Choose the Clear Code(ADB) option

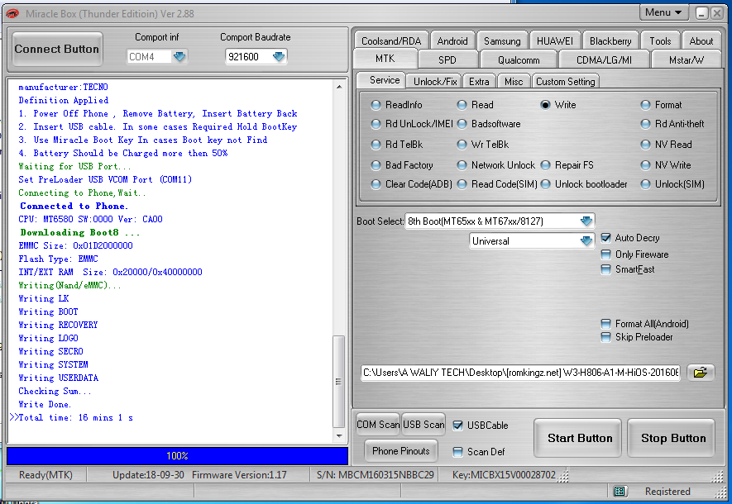coord(376,184)
